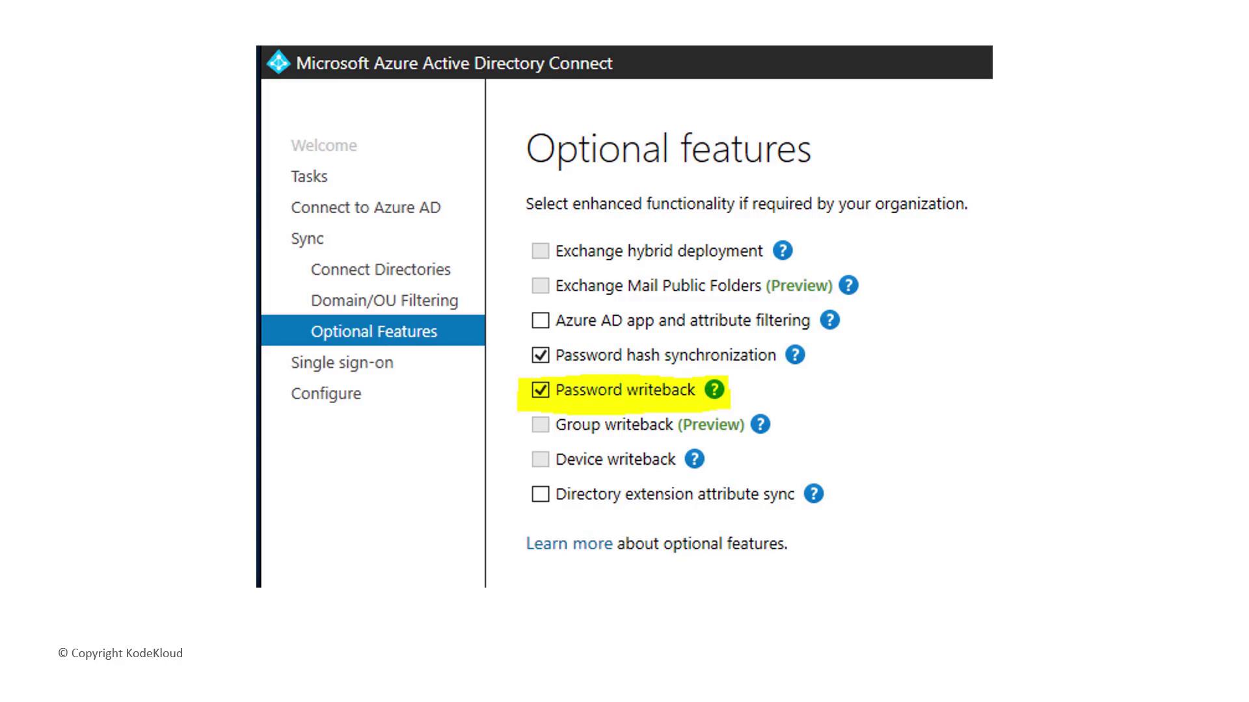Click the window title 'Microsoft Azure Active Directory Connect'

coord(454,63)
